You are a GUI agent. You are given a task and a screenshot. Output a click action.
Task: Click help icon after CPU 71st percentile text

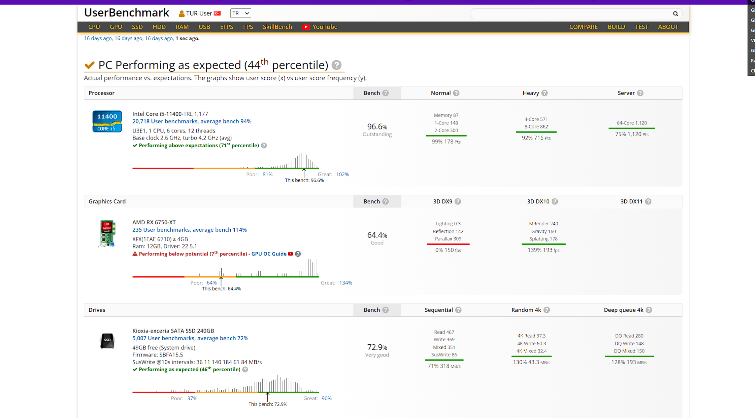point(264,146)
